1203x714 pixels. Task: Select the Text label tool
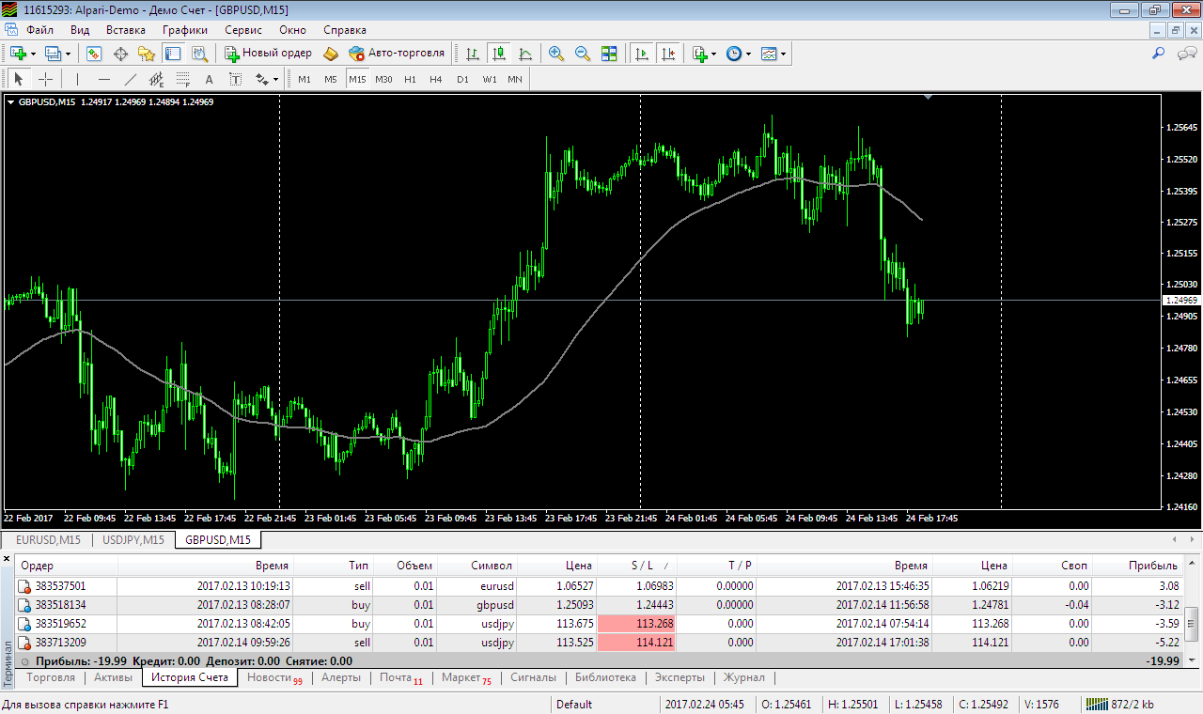(x=235, y=79)
